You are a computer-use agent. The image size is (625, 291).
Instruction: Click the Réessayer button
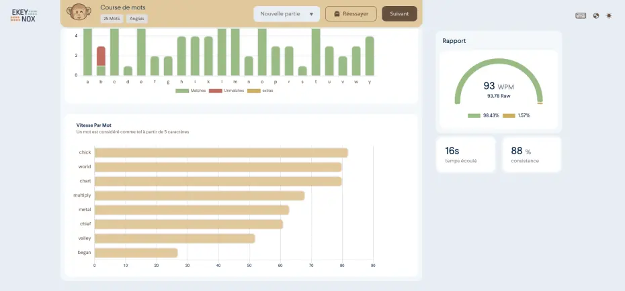click(351, 14)
